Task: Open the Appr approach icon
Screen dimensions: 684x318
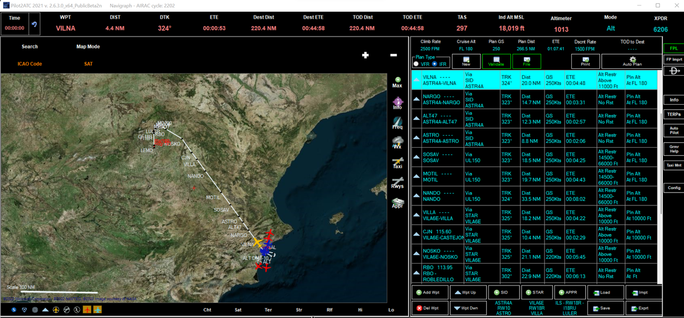Action: [397, 203]
